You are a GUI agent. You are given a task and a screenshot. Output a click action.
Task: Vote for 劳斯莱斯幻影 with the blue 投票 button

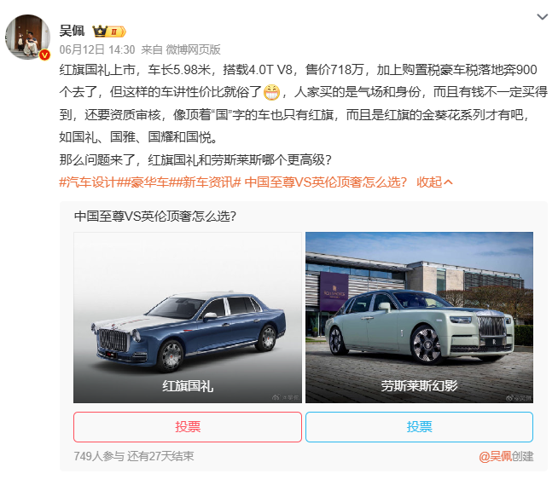(419, 427)
